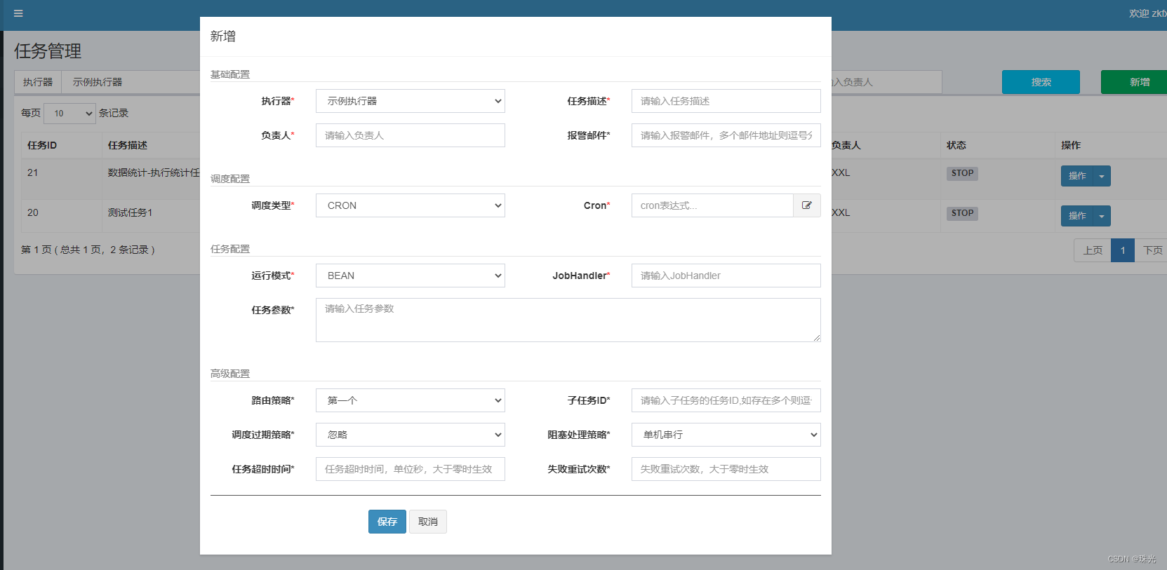
Task: Focus the 任务描述 input field
Action: tap(726, 101)
